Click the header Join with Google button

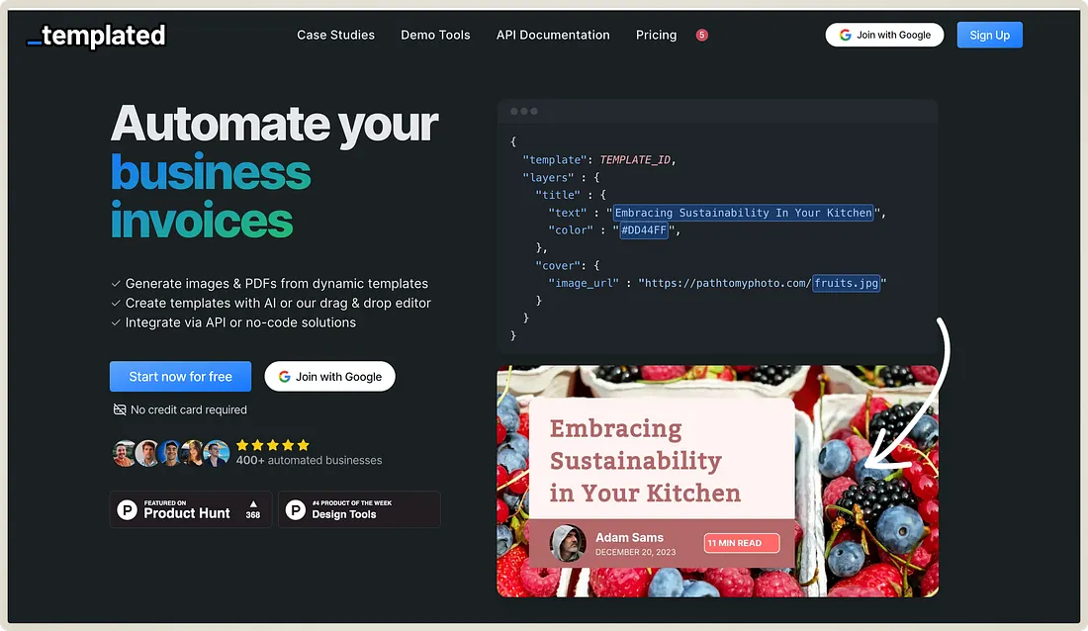884,35
